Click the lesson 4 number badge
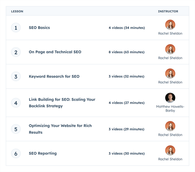This screenshot has height=172, width=195. pos(16,103)
